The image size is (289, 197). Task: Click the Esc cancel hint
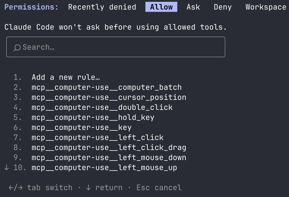159,187
